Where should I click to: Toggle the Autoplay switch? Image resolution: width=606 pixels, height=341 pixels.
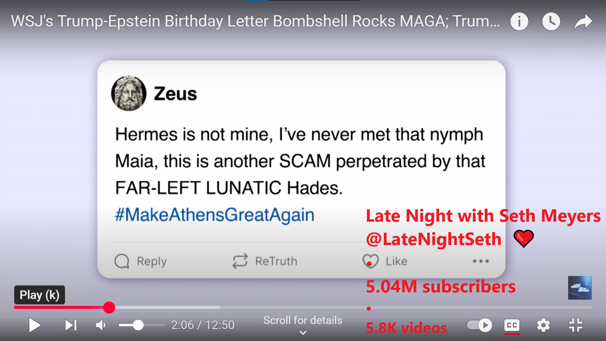pyautogui.click(x=479, y=325)
